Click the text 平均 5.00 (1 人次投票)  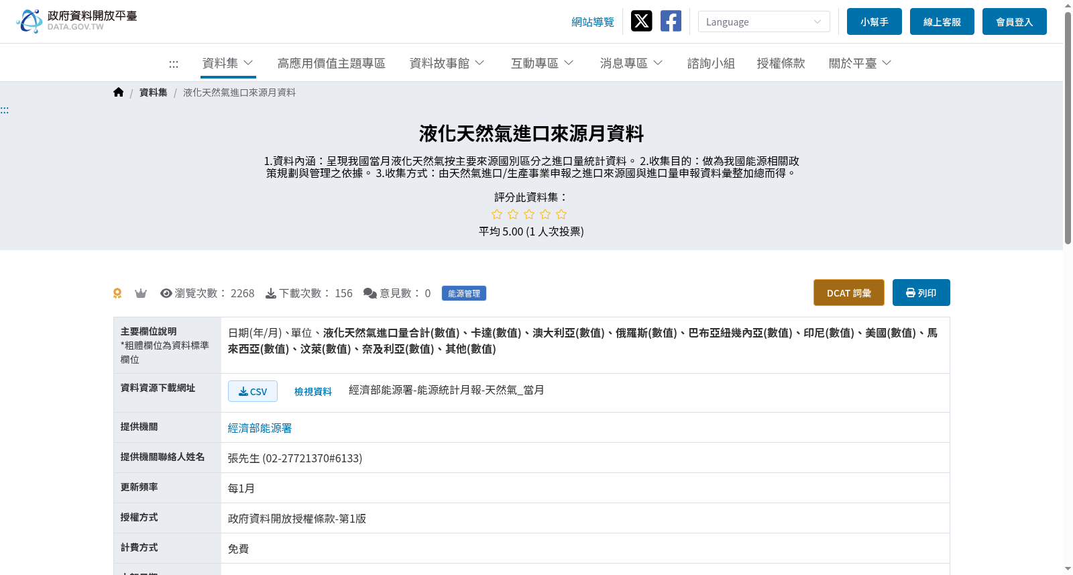click(531, 231)
